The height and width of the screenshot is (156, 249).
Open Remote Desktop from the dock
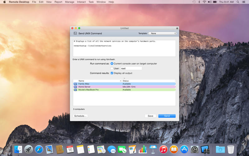(x=205, y=149)
